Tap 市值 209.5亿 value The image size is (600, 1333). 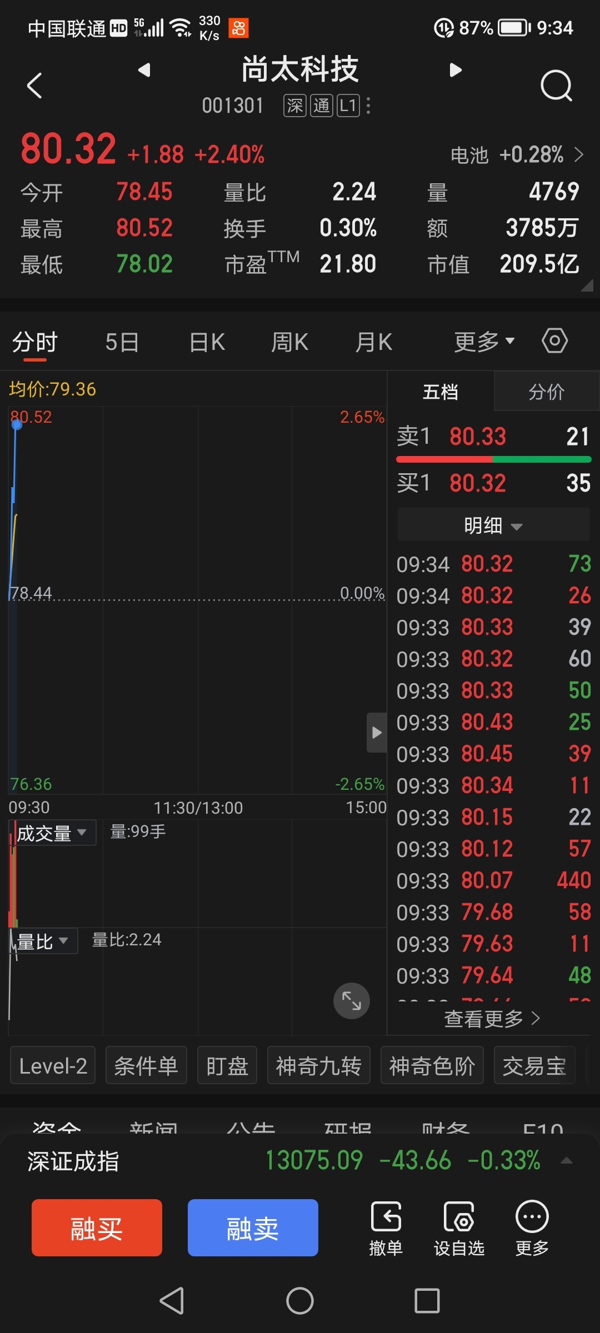(x=539, y=264)
